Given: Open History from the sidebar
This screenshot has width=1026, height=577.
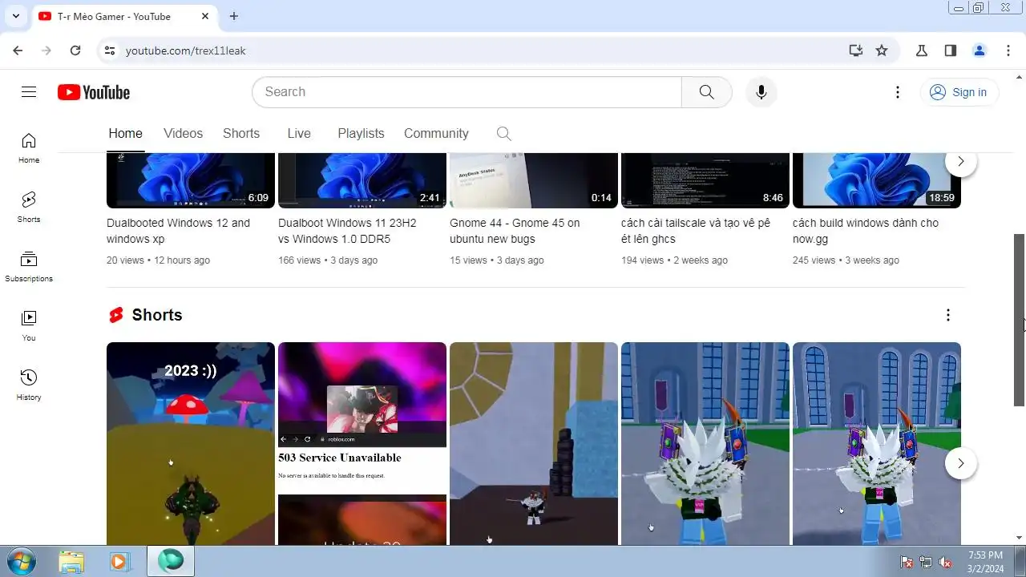Looking at the screenshot, I should (x=29, y=385).
